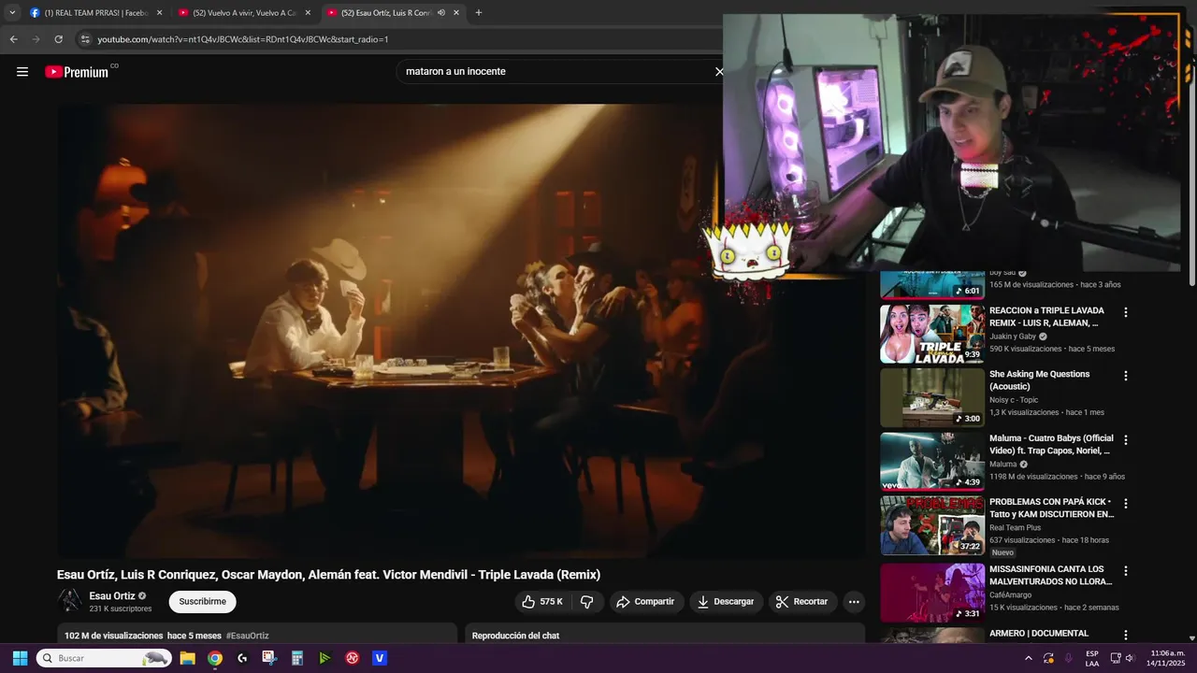The height and width of the screenshot is (673, 1197).
Task: Open Maluma Cuatro Babys thumbnail
Action: [932, 461]
